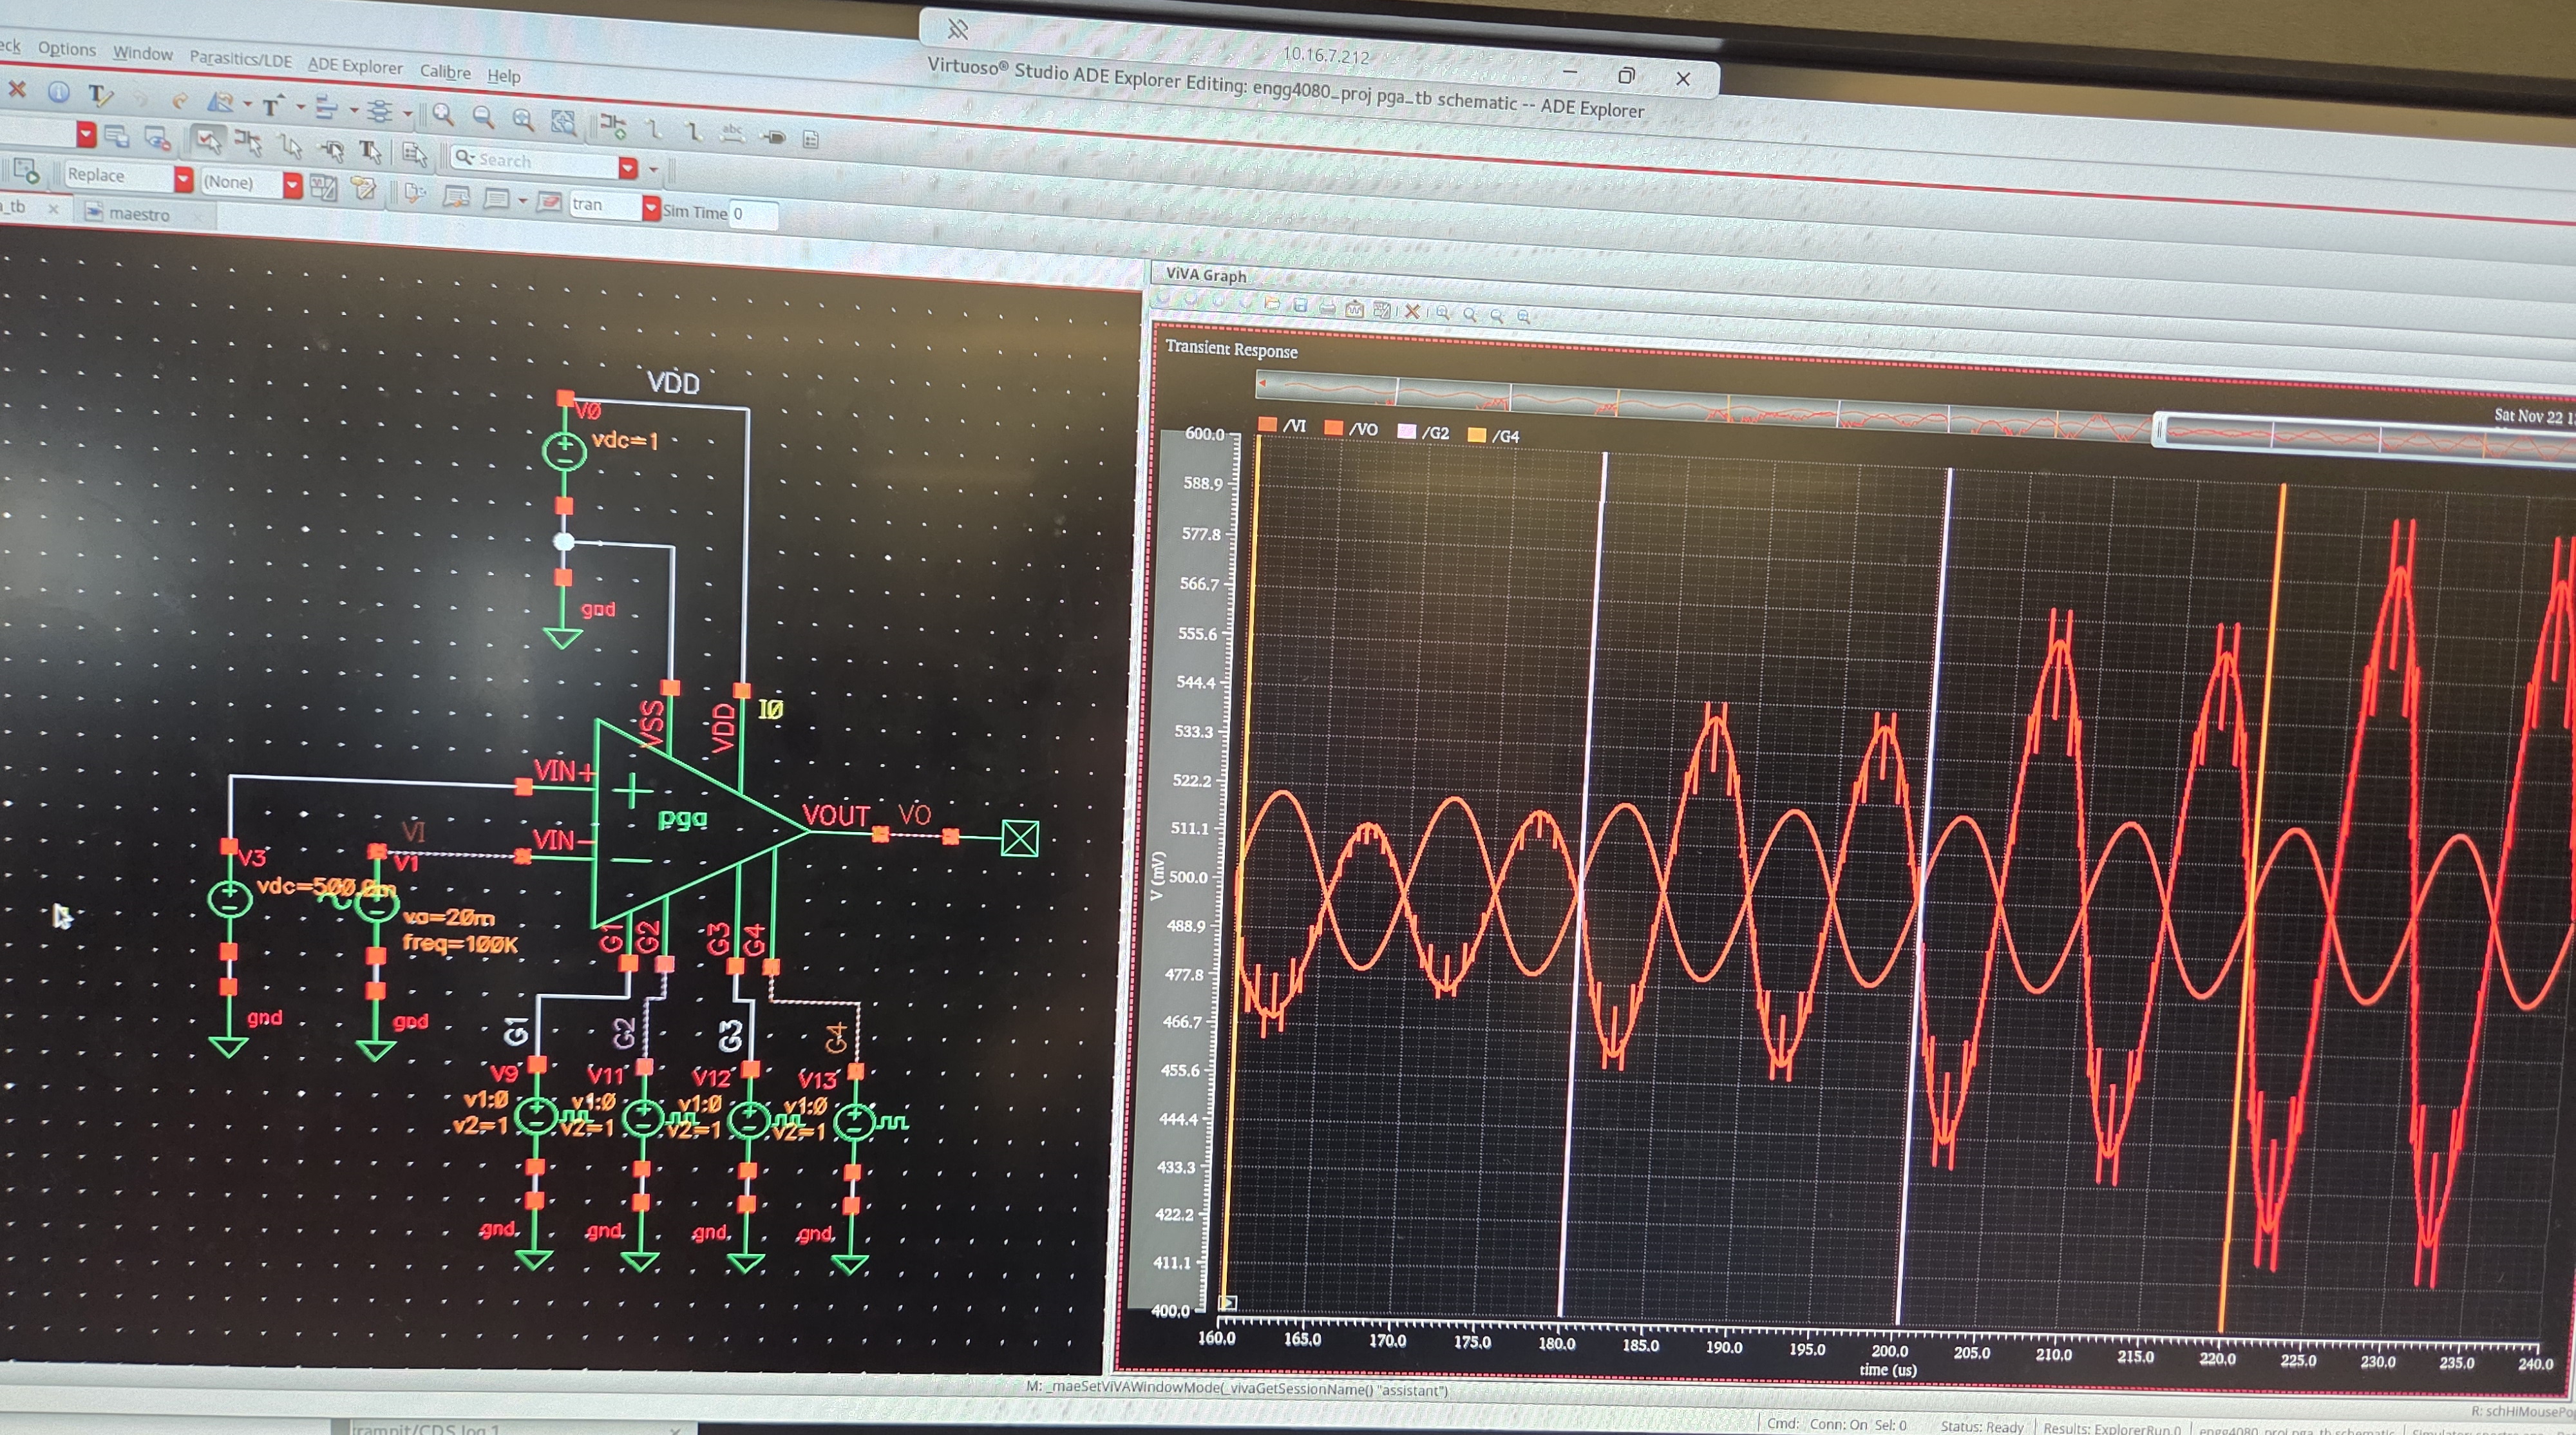
Task: Click the notepad with pencil icon
Action: click(x=363, y=189)
